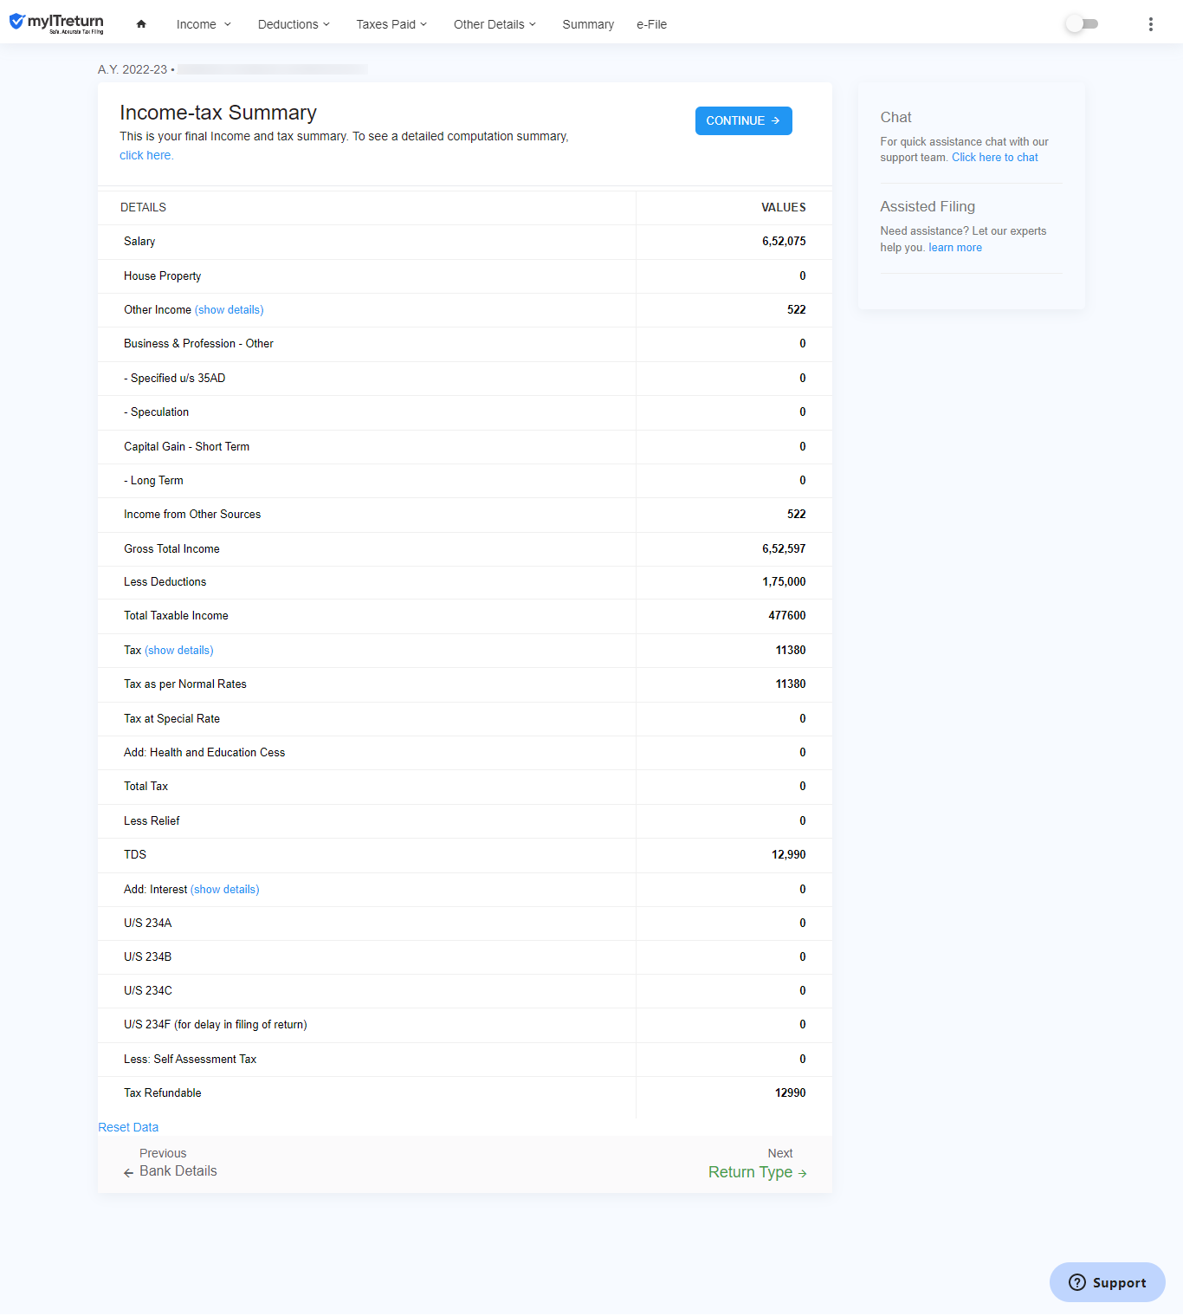
Task: Click the Reset Data link
Action: [128, 1127]
